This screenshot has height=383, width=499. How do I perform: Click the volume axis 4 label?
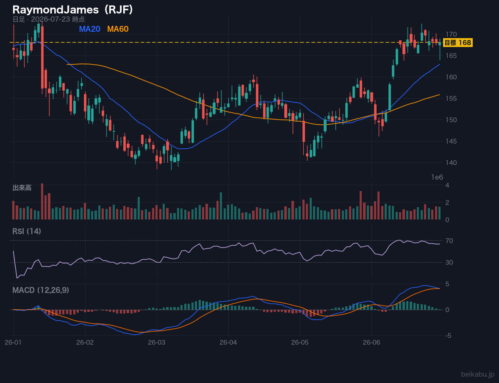(447, 185)
